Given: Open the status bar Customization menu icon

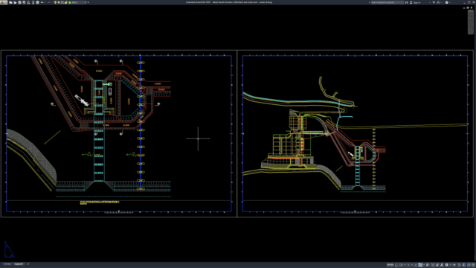Looking at the screenshot, I should [x=473, y=265].
